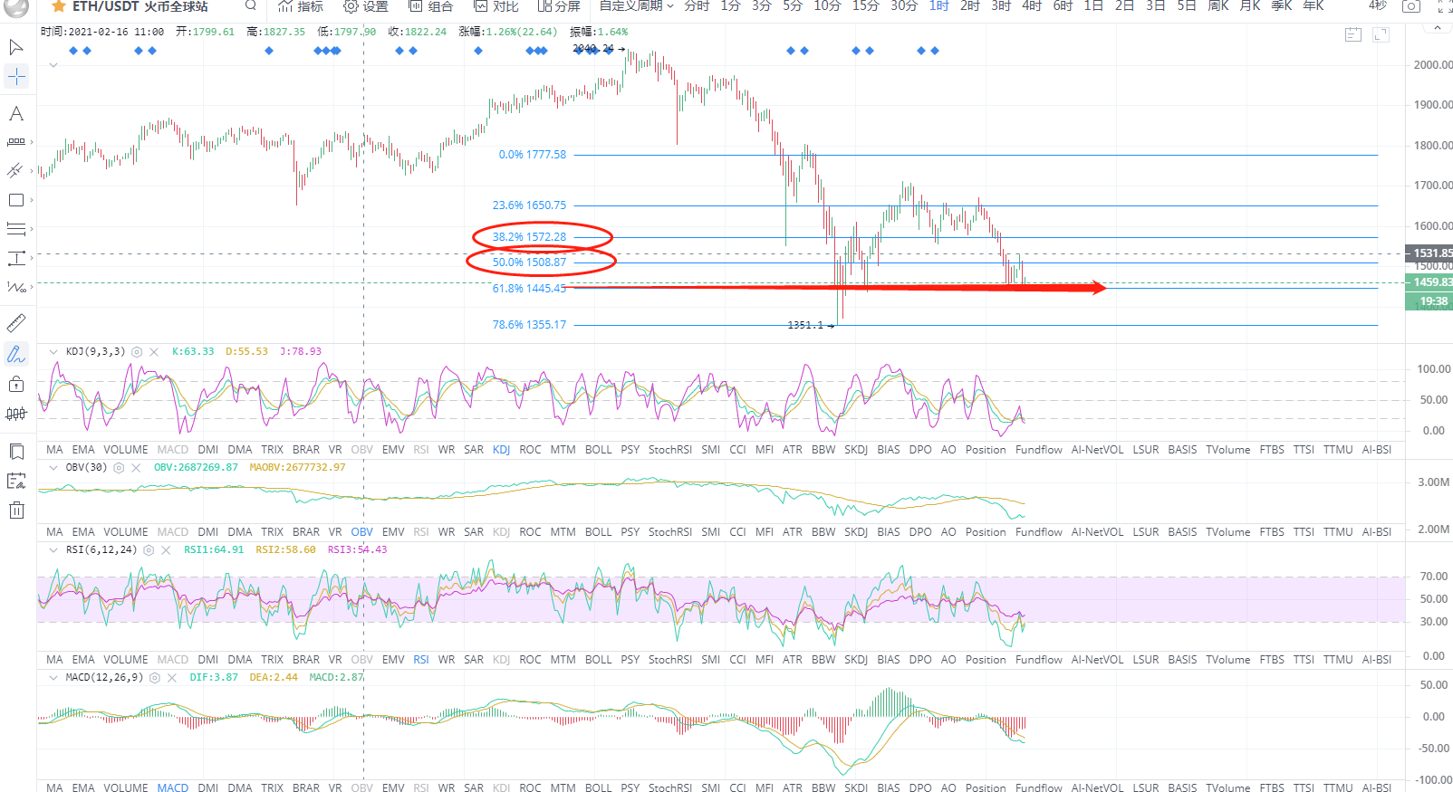Click the 1531.85 price tag on axis
Image resolution: width=1453 pixels, height=792 pixels.
[x=1430, y=253]
